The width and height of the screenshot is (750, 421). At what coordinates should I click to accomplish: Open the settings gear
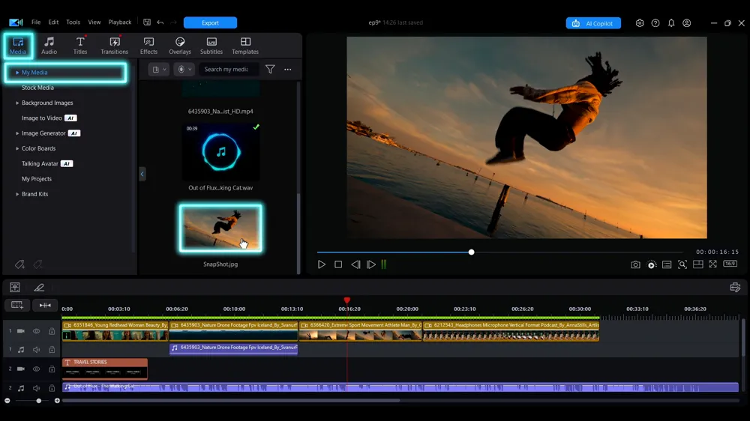[x=640, y=23]
